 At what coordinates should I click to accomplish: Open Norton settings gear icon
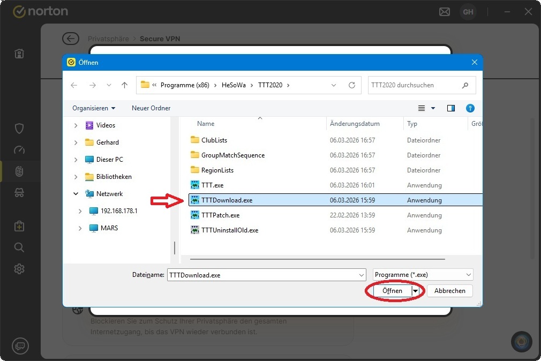click(19, 268)
